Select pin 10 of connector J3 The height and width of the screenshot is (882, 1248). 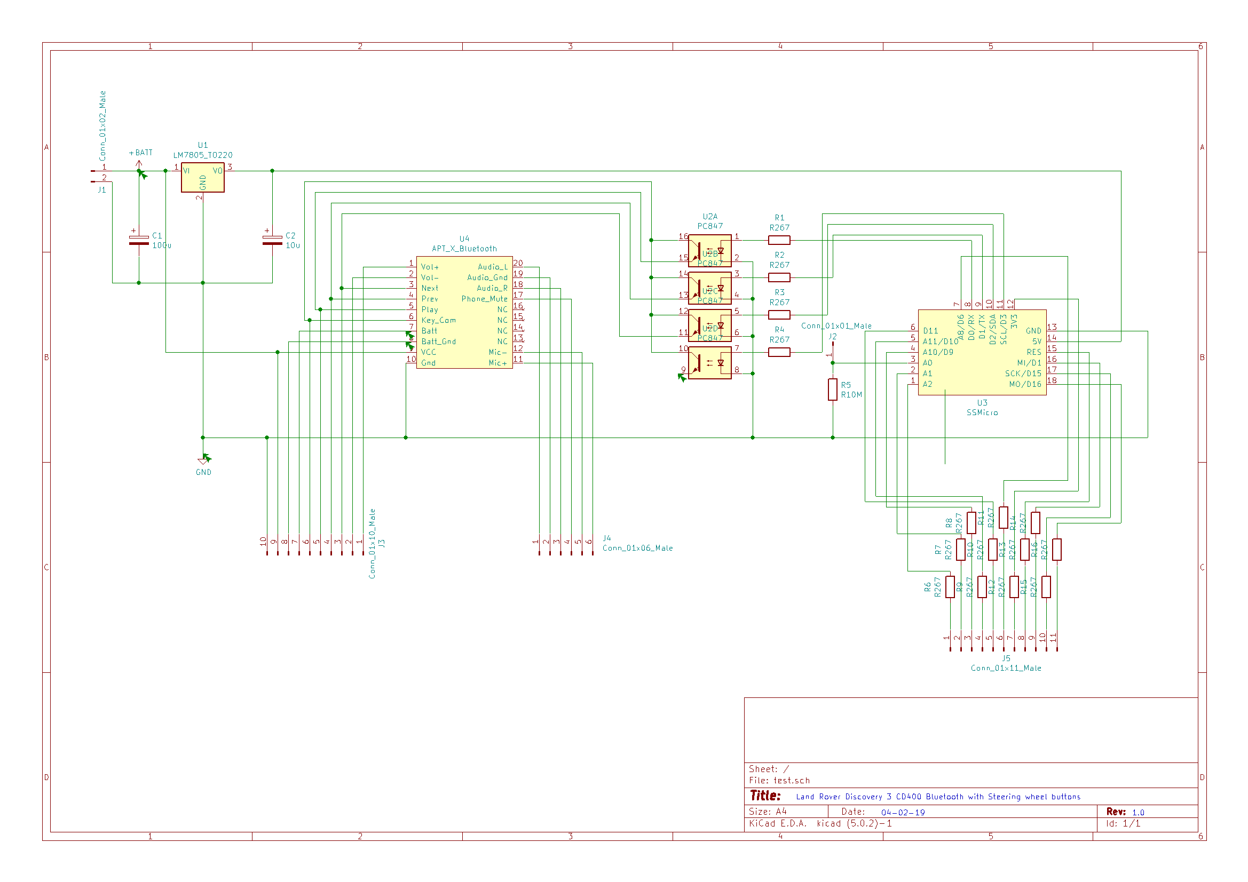pyautogui.click(x=266, y=546)
